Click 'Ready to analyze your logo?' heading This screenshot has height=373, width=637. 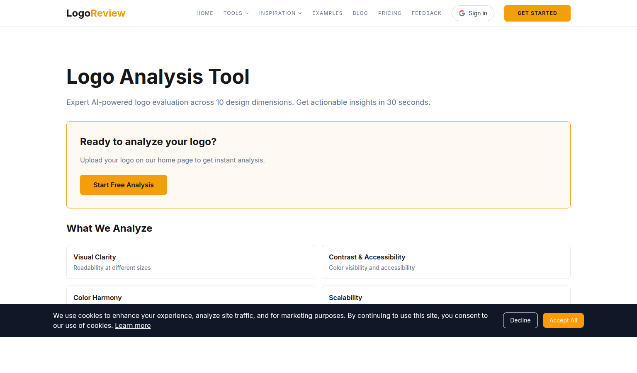point(148,142)
